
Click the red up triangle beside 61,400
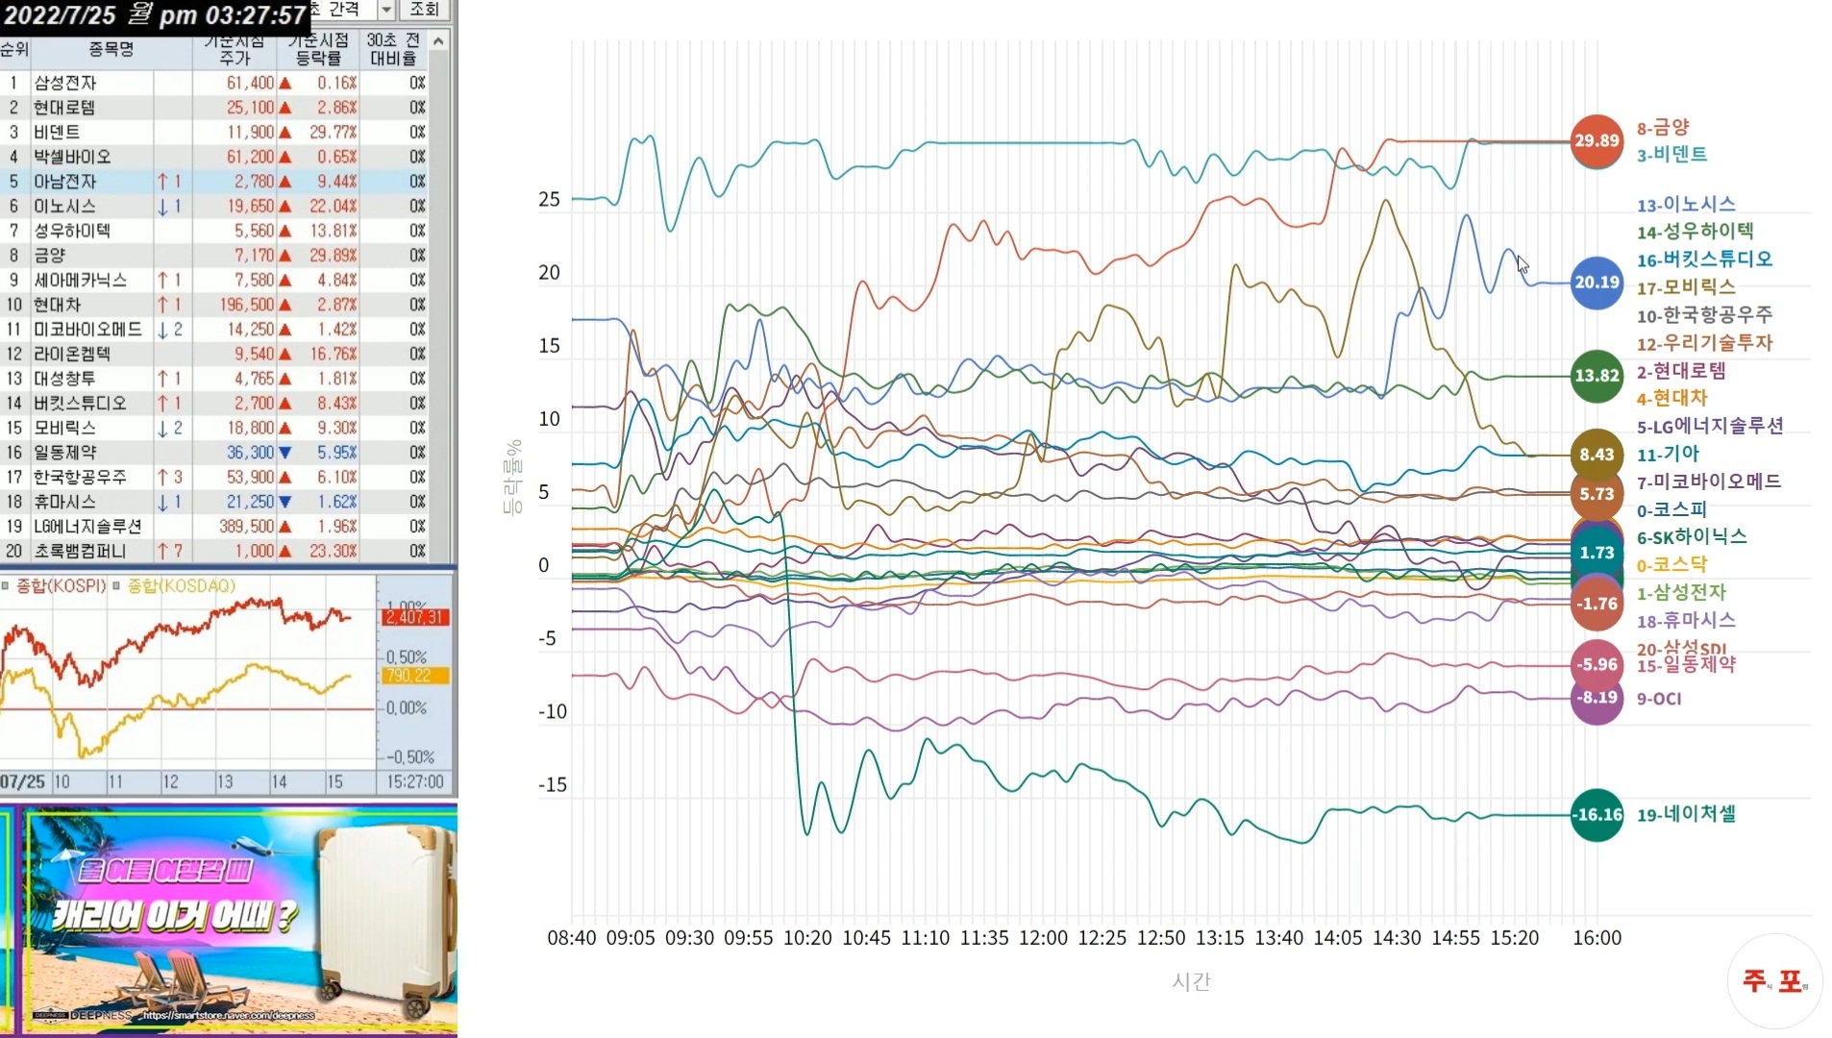[x=285, y=84]
